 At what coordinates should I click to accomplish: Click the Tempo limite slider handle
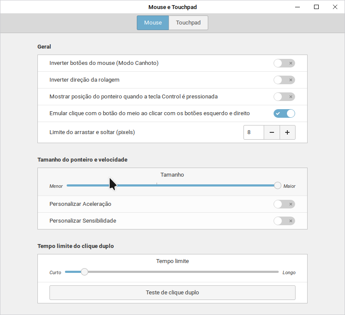click(84, 272)
